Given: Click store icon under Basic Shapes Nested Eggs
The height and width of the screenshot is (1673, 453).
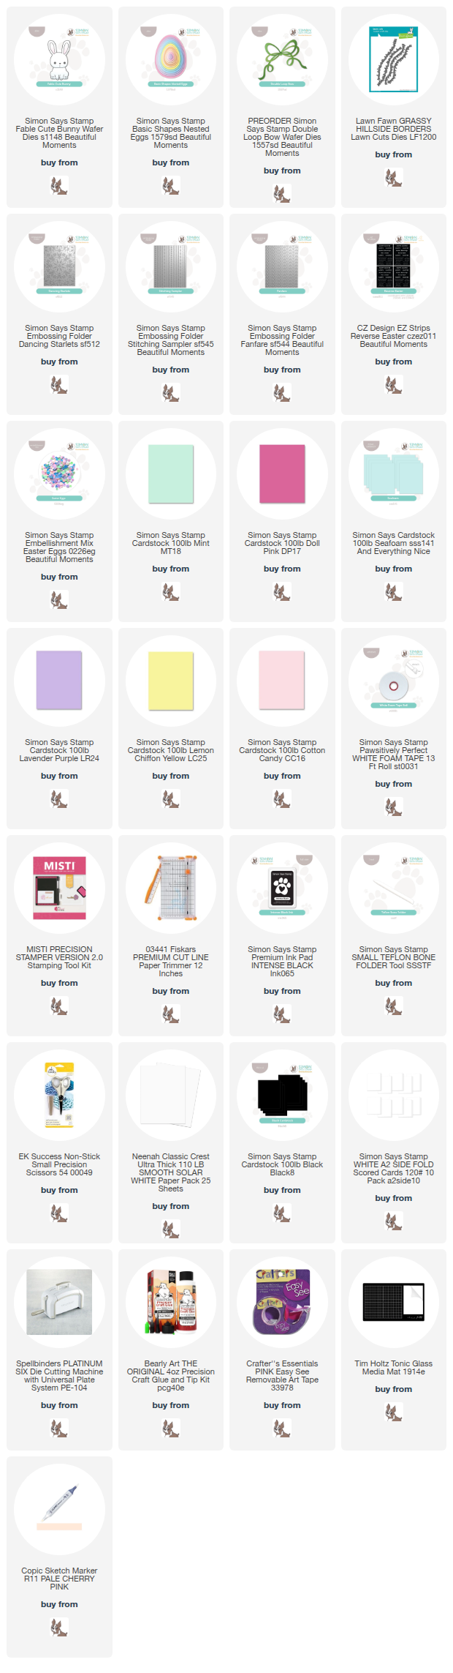Looking at the screenshot, I should coord(171,185).
